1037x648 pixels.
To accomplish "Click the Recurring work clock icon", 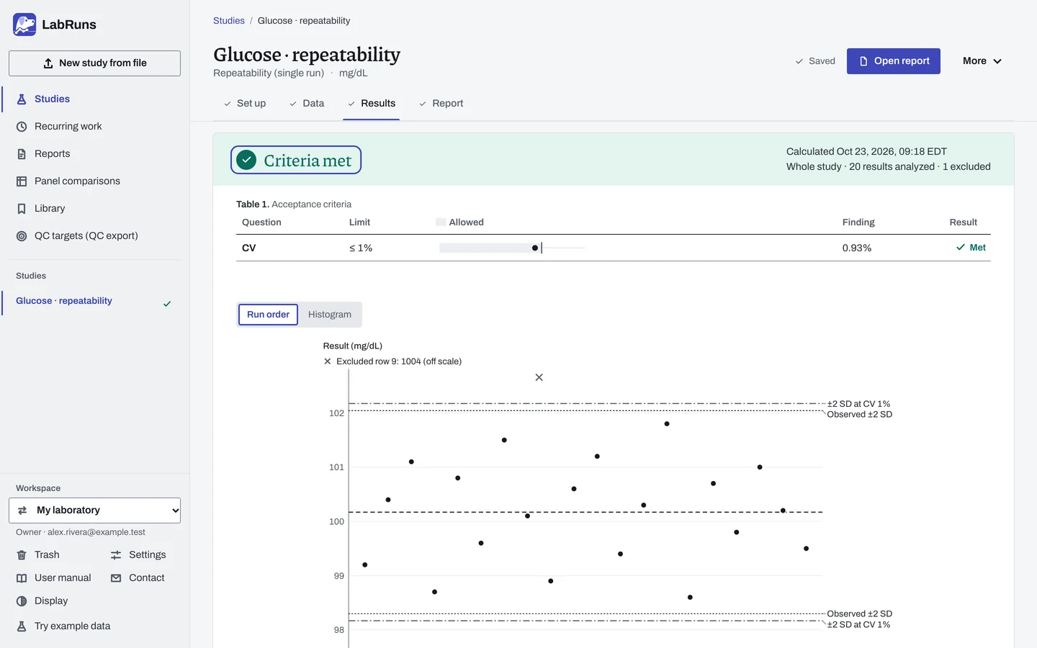I will [22, 127].
